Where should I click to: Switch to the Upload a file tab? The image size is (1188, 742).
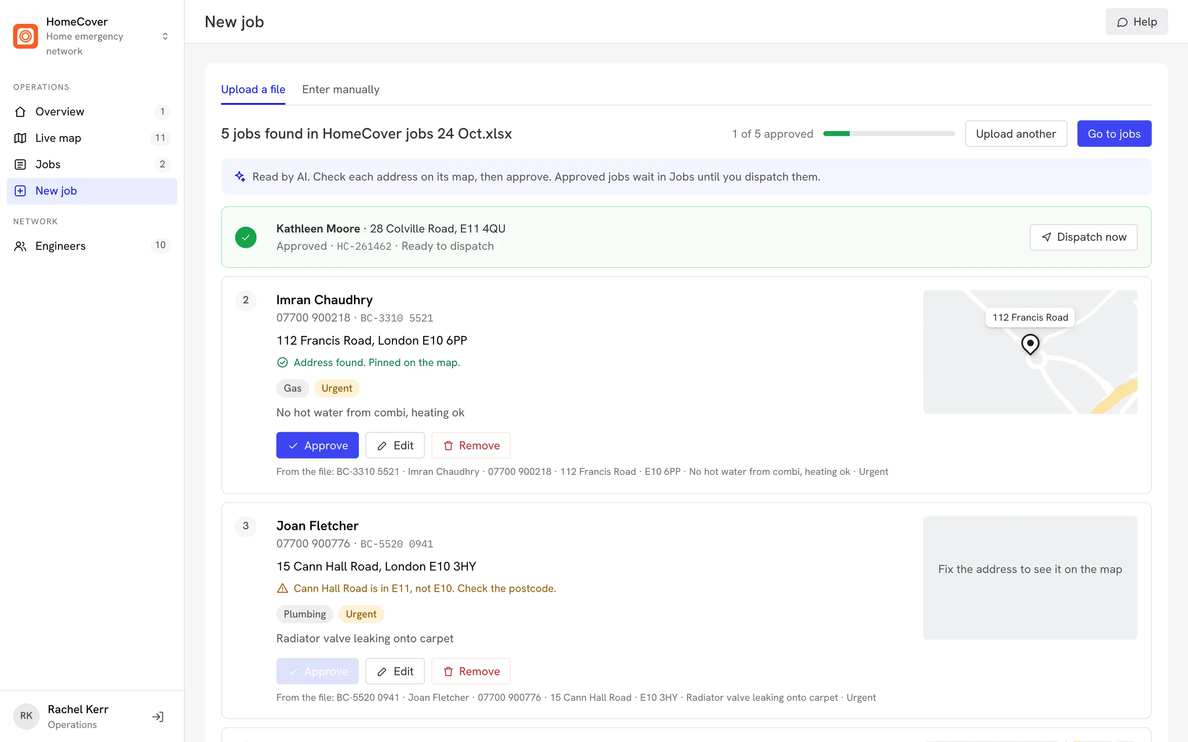point(253,90)
